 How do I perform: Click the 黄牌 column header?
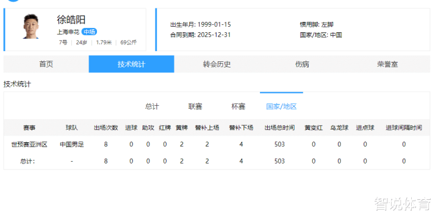click(182, 128)
